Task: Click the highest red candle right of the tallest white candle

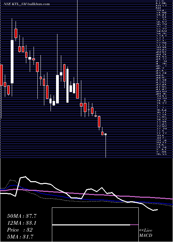Action: coord(16,33)
